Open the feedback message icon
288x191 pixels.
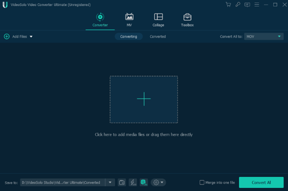point(247,5)
